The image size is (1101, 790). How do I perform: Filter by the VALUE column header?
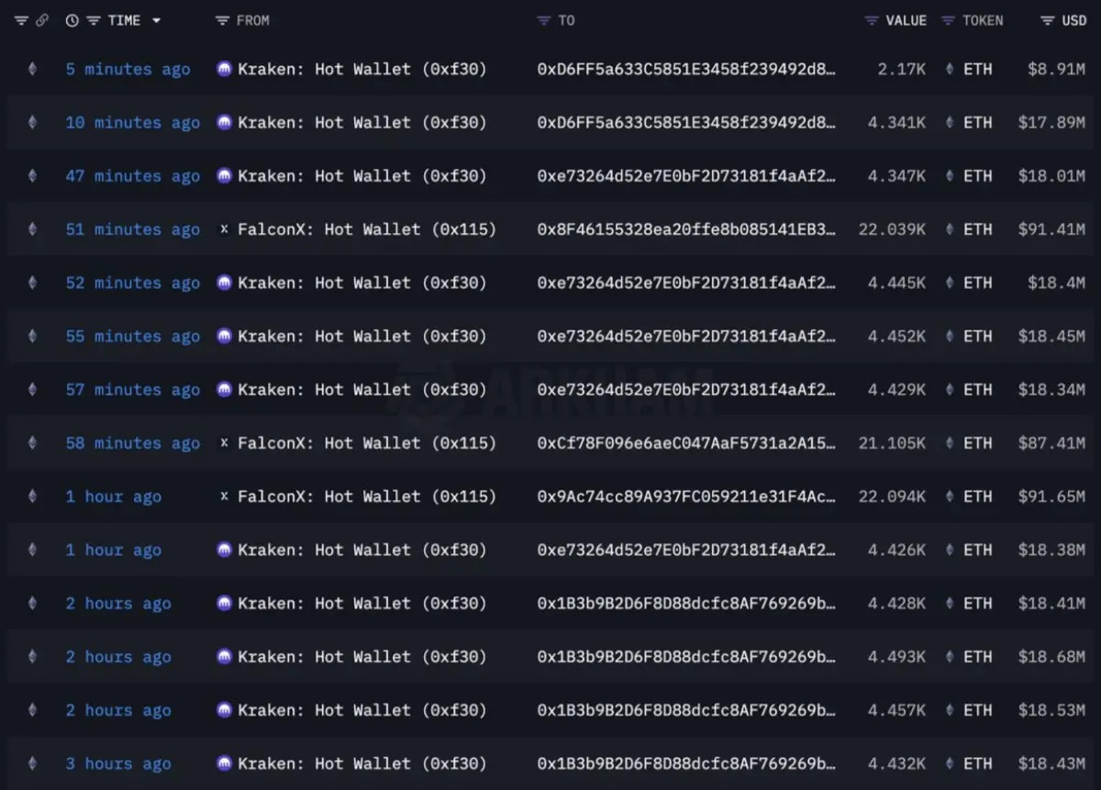tap(895, 20)
